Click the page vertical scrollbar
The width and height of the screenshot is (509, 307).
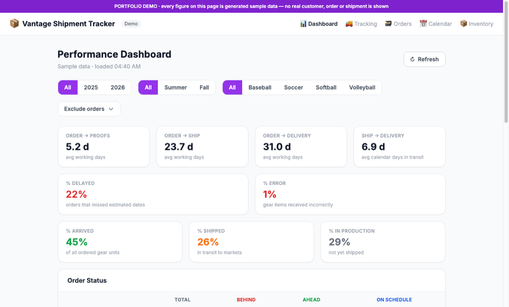pos(506,61)
